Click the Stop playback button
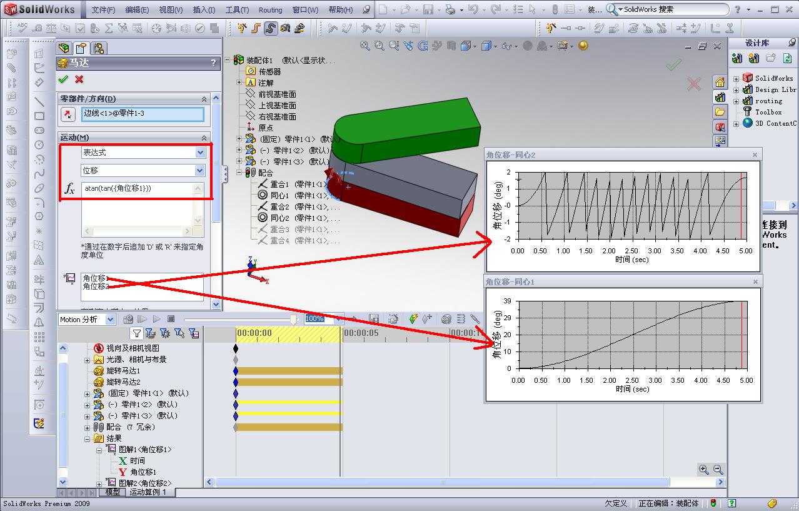 tap(171, 319)
